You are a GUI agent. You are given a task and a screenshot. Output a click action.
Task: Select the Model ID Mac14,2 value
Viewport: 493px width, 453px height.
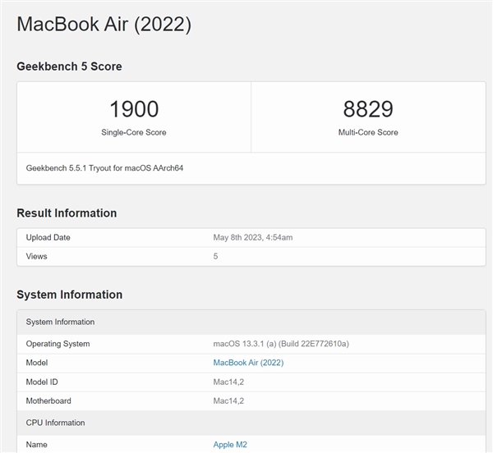228,382
